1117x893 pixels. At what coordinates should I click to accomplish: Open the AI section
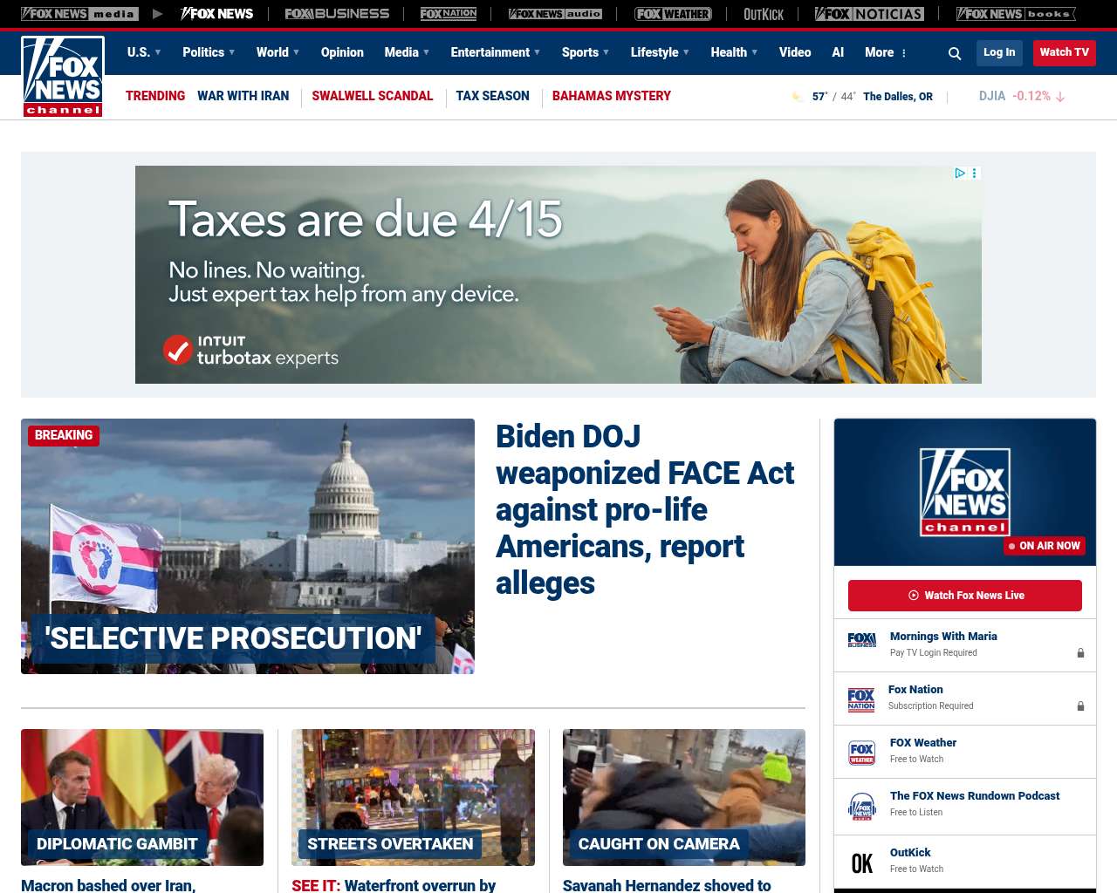838,52
